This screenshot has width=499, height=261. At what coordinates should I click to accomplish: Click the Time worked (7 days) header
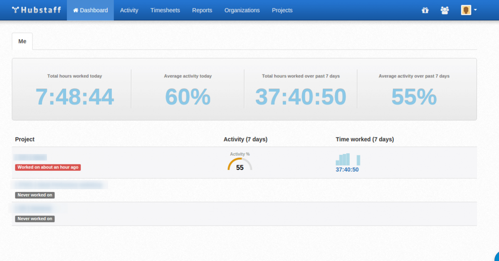pos(365,139)
